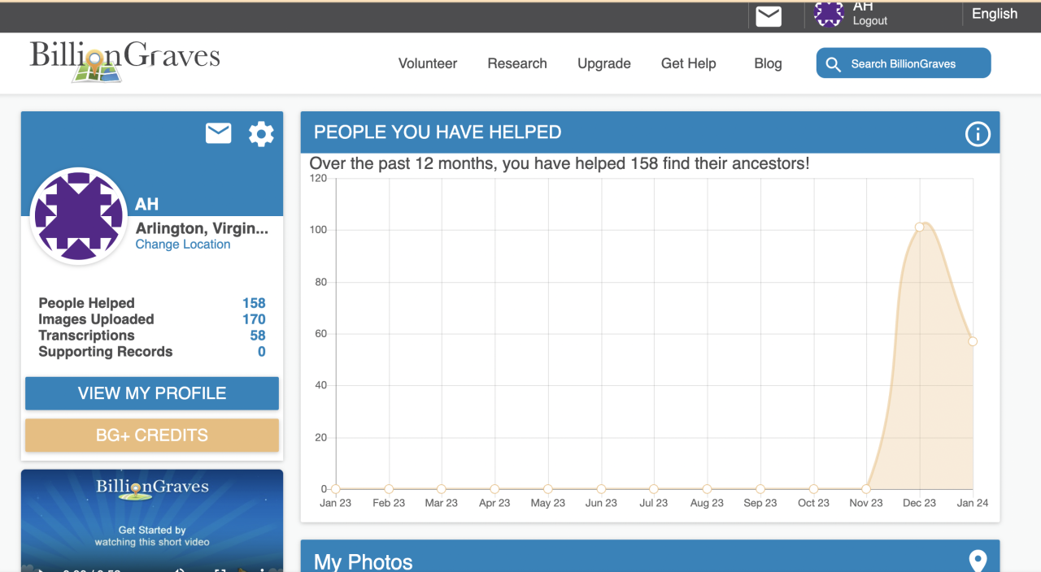Click the Jan 24 data point on chart
This screenshot has height=572, width=1041.
coord(973,341)
